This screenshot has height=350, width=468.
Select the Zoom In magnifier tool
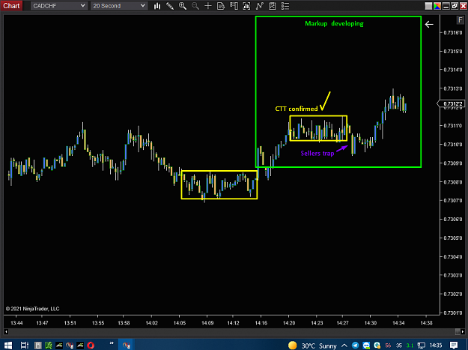tap(183, 6)
